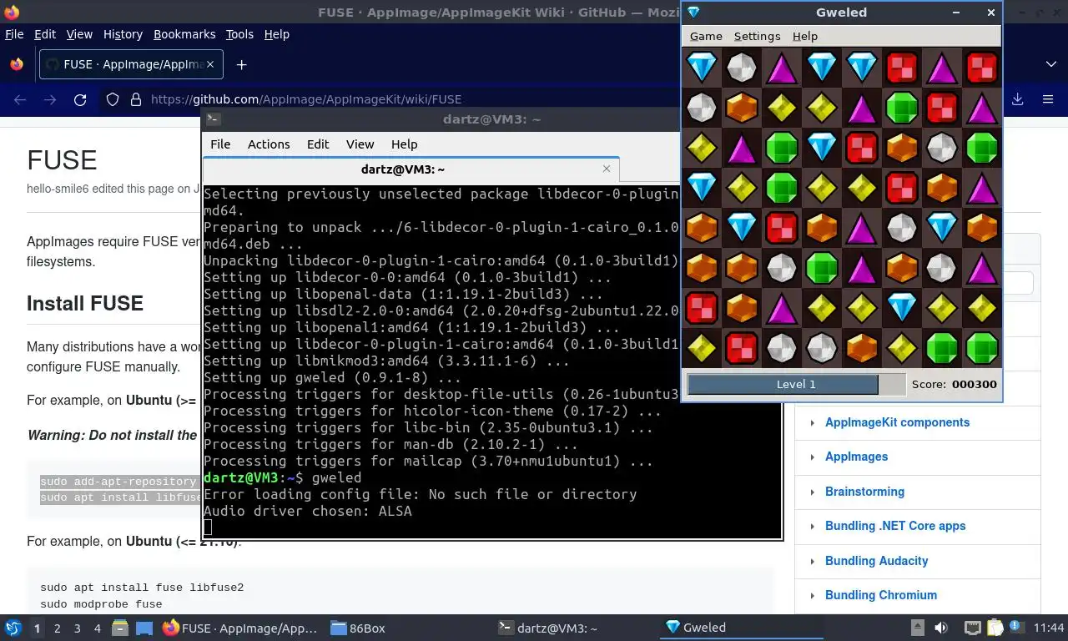Go forward in Firefox history
The width and height of the screenshot is (1068, 641).
pos(50,99)
